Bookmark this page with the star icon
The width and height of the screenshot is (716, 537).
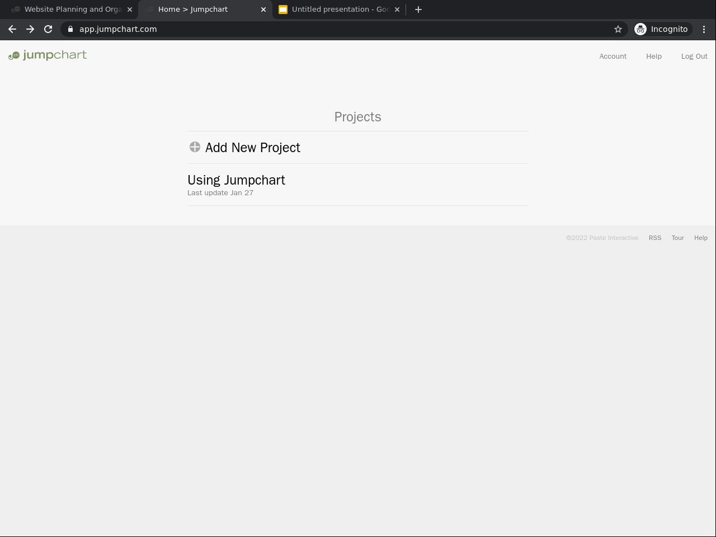click(618, 29)
